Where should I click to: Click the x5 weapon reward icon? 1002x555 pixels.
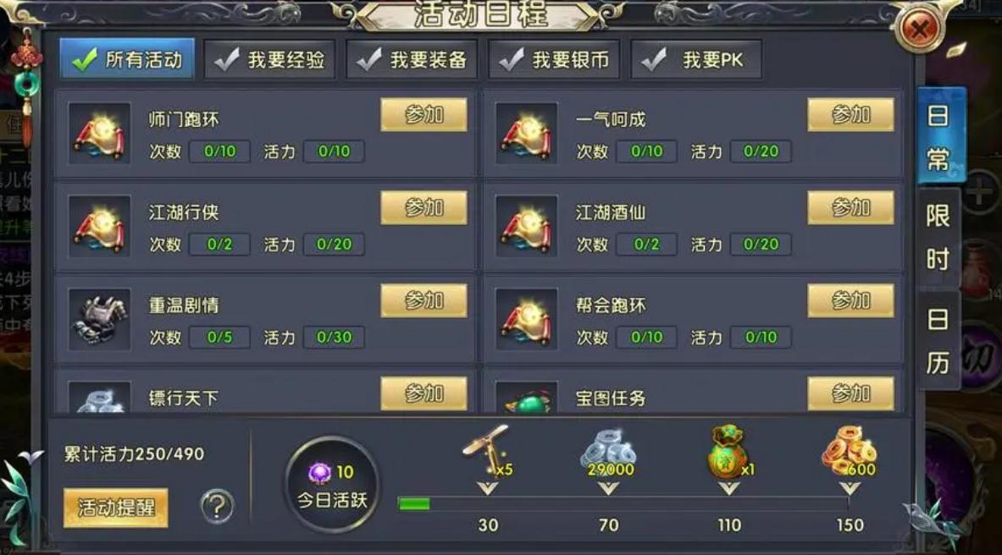click(488, 452)
